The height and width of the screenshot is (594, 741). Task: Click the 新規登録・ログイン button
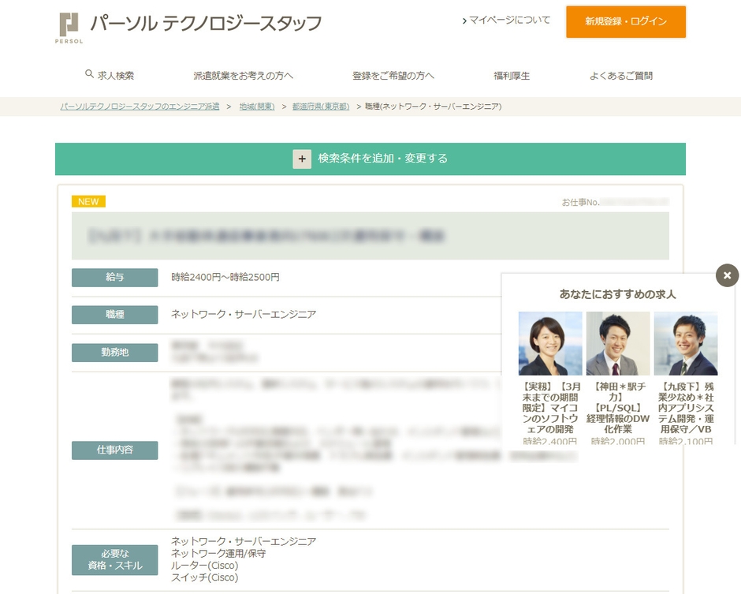coord(625,22)
